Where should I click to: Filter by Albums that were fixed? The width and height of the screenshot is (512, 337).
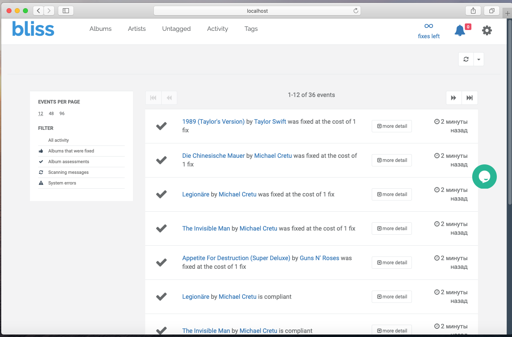coord(71,151)
